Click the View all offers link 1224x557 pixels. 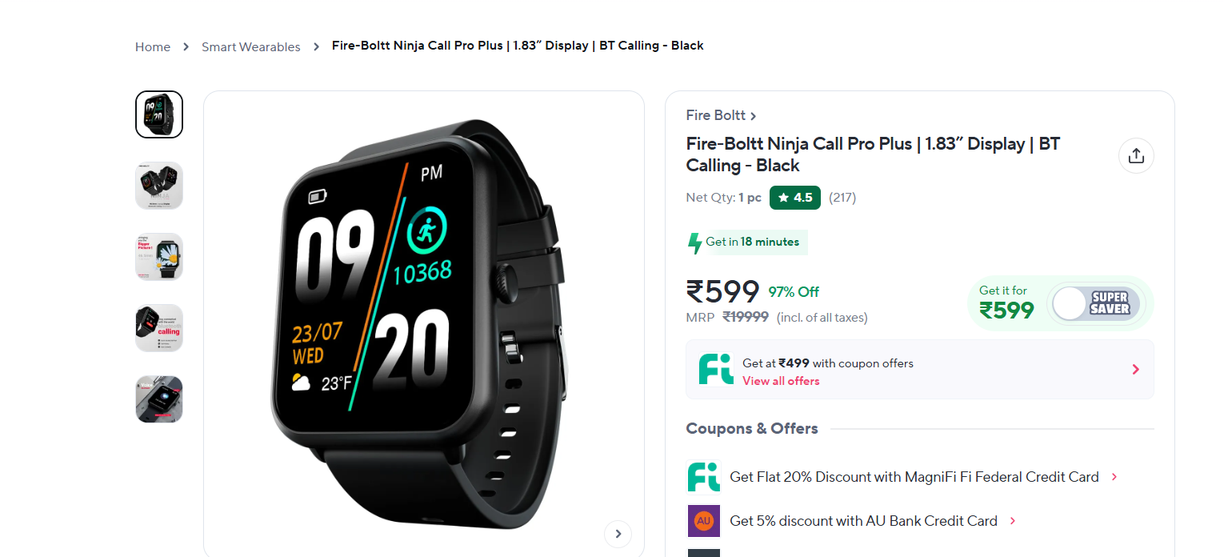781,381
